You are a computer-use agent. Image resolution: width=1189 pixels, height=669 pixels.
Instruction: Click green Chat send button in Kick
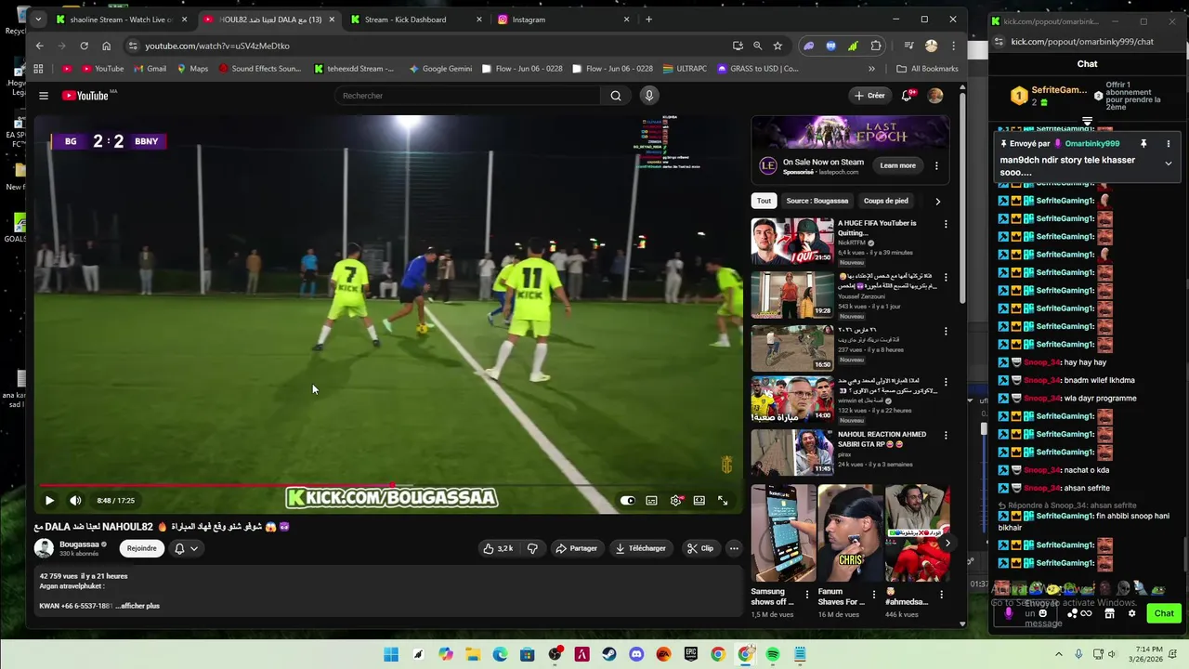coord(1164,613)
